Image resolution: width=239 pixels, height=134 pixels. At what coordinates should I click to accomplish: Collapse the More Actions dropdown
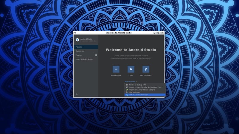click(x=131, y=82)
